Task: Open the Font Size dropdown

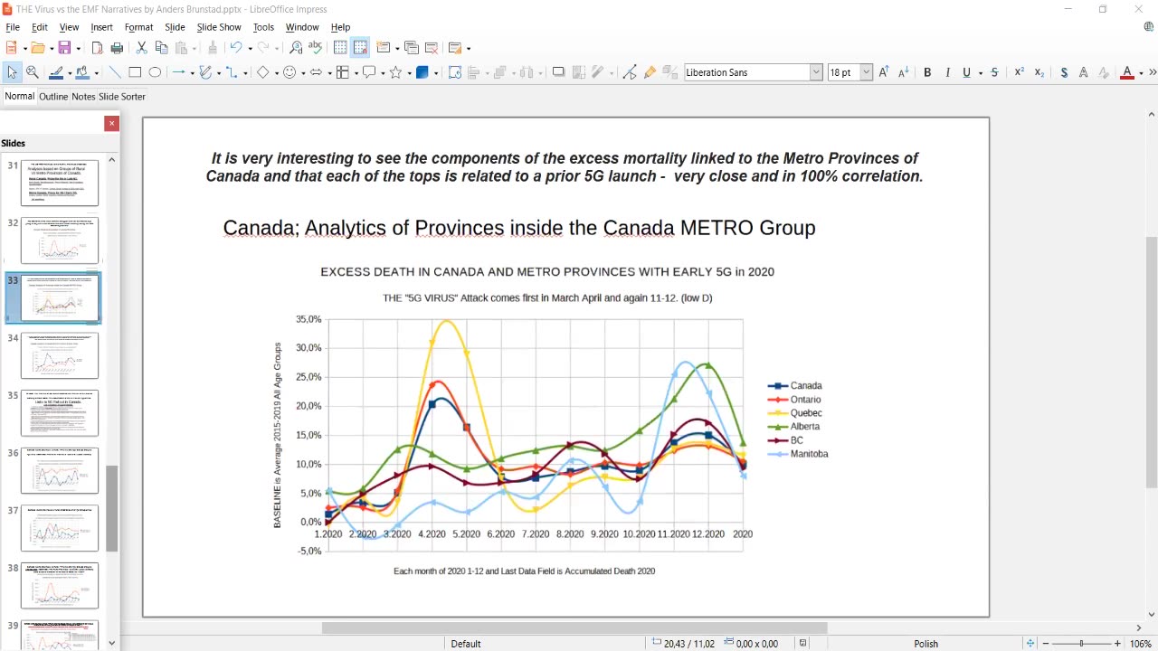Action: (x=866, y=72)
